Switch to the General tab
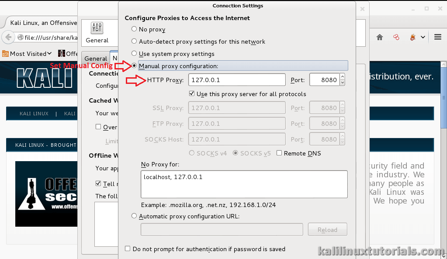 (x=96, y=58)
